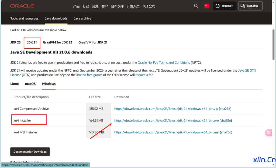Viewport: 276px width, 168px height.
Task: Click the x64 Compressed Archive row label
Action: (31, 109)
